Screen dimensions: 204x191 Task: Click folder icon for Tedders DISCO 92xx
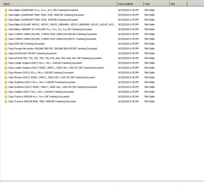tap(5, 92)
